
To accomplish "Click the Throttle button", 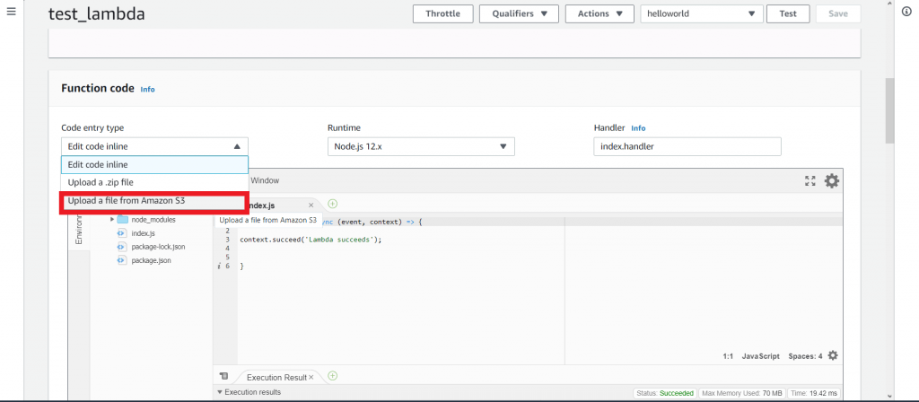I will coord(442,13).
